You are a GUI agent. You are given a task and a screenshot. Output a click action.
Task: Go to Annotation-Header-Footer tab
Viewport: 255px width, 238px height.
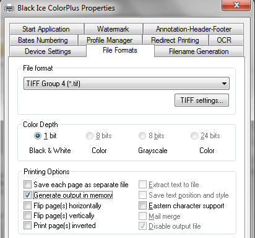tap(194, 29)
